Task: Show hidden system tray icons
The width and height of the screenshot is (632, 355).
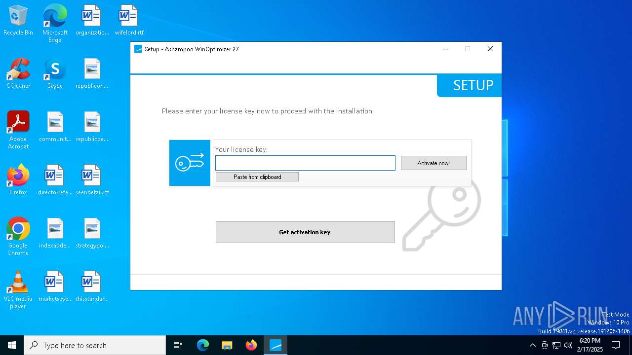Action: [x=532, y=345]
